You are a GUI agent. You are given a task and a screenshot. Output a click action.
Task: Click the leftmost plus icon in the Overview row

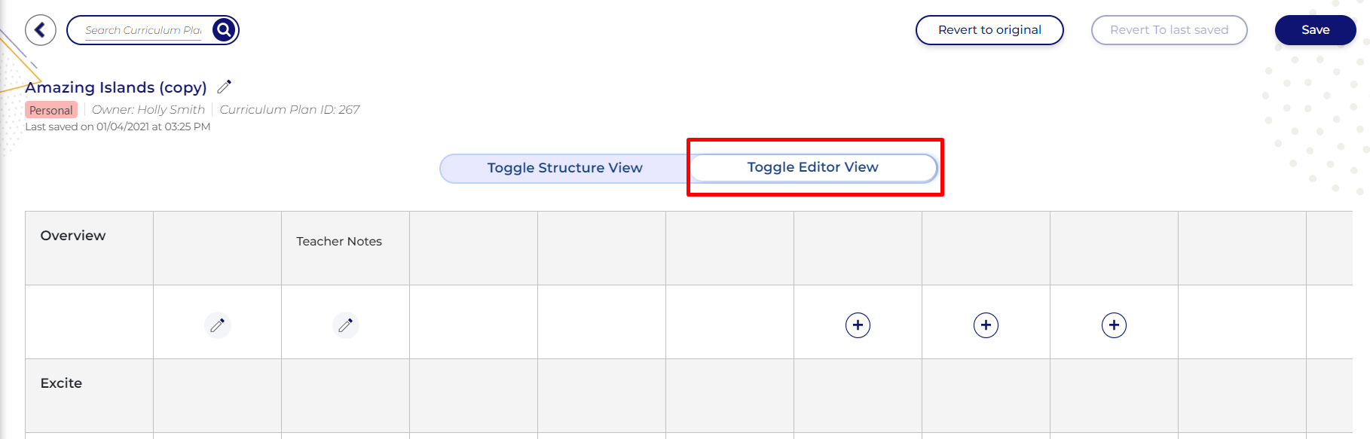(858, 325)
